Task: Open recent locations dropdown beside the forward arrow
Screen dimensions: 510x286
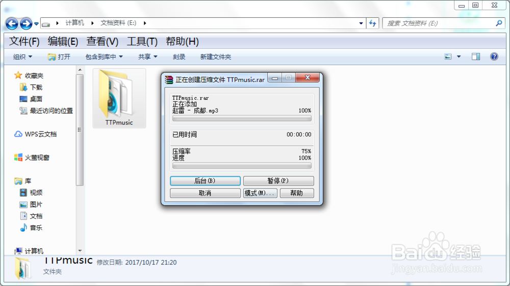Action: point(36,24)
